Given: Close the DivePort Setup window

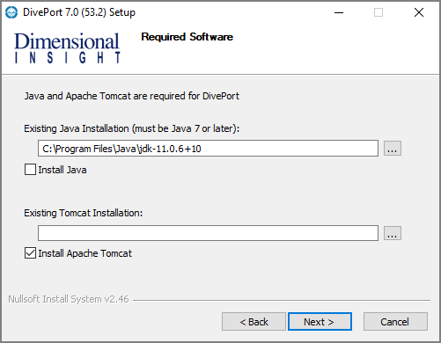Looking at the screenshot, I should 419,12.
